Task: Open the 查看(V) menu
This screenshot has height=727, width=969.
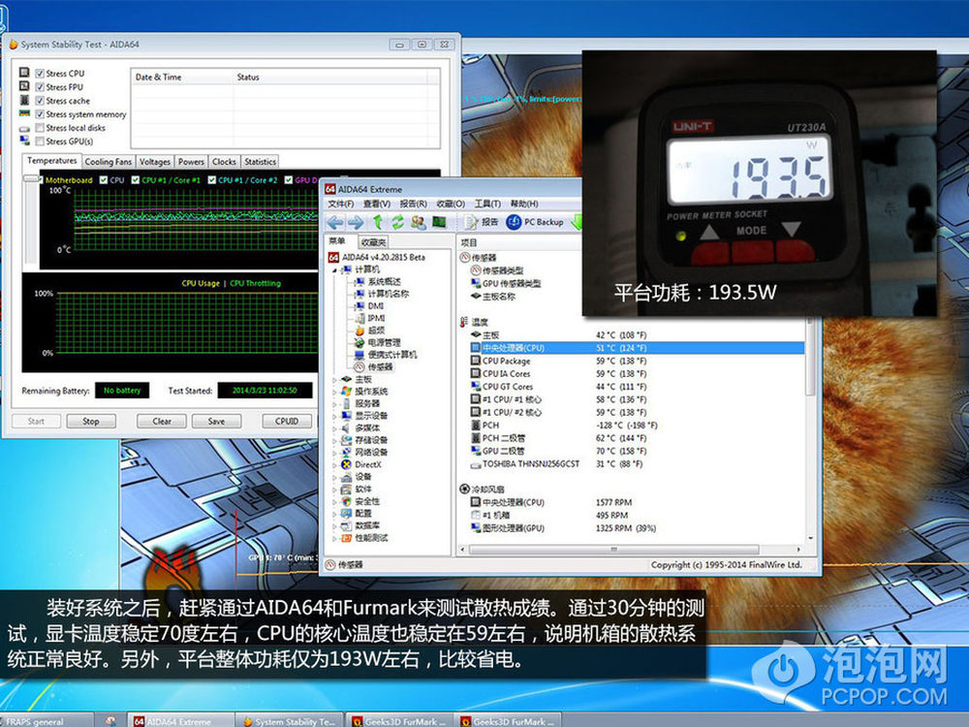Action: click(x=376, y=204)
